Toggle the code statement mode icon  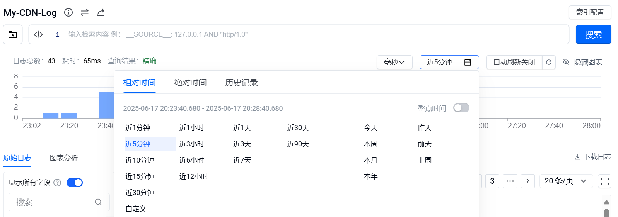tap(38, 35)
